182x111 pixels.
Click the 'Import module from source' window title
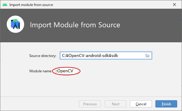[x=31, y=5]
